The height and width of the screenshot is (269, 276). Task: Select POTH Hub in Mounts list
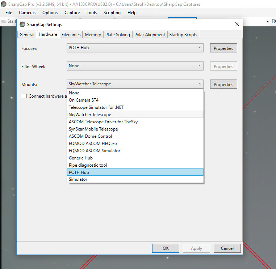(135, 172)
